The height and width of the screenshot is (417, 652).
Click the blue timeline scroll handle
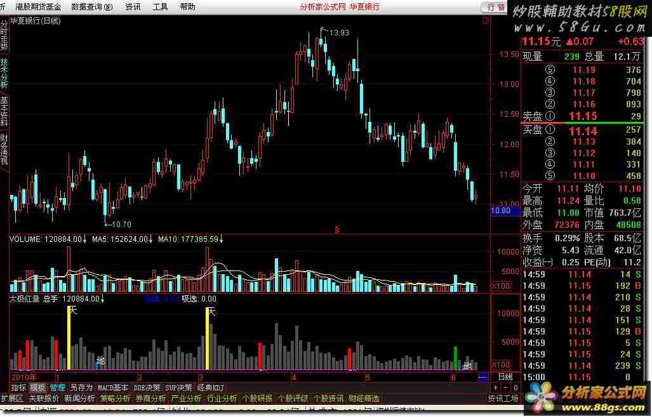pos(482,377)
